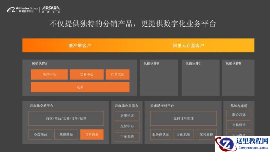Select the 包销伙伴B panel
Screen dimensions: 270x152
point(159,78)
